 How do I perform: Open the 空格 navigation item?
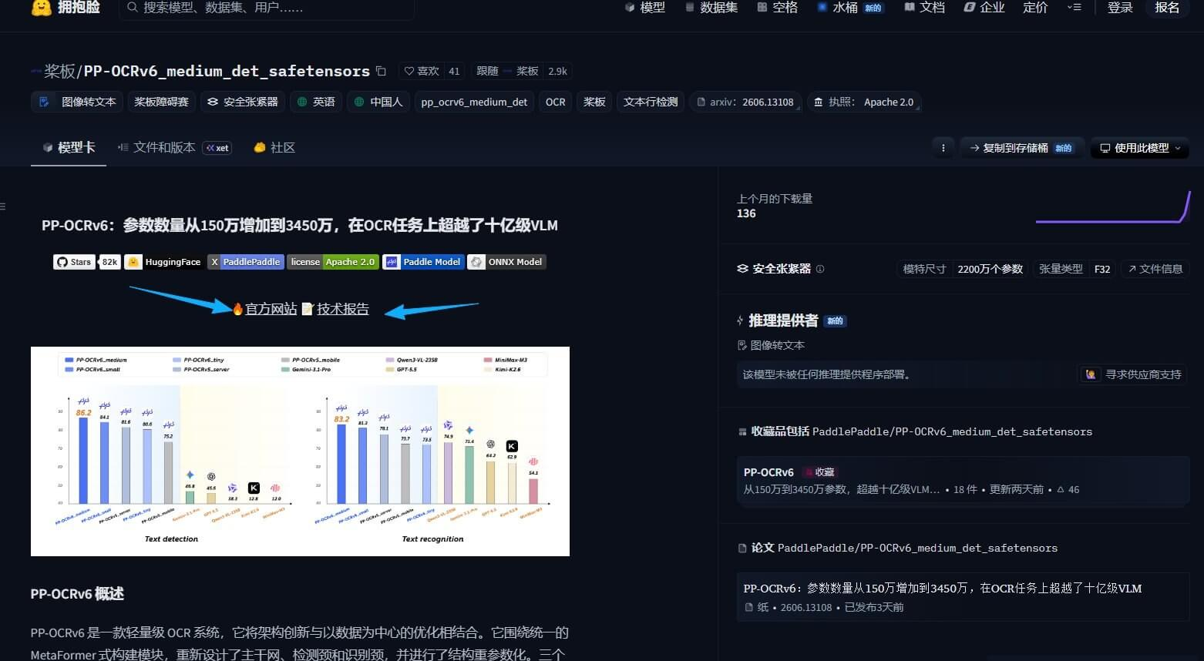pyautogui.click(x=778, y=8)
